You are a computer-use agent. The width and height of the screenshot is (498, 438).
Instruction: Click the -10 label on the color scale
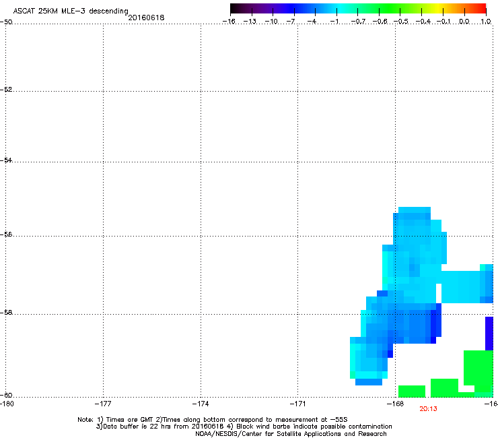[271, 22]
